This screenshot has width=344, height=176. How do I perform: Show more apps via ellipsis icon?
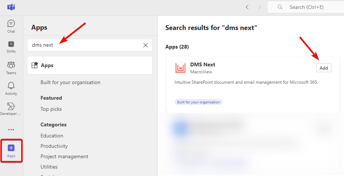click(11, 130)
